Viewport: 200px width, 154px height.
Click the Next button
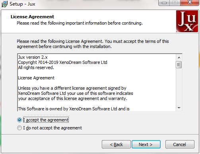point(146,144)
